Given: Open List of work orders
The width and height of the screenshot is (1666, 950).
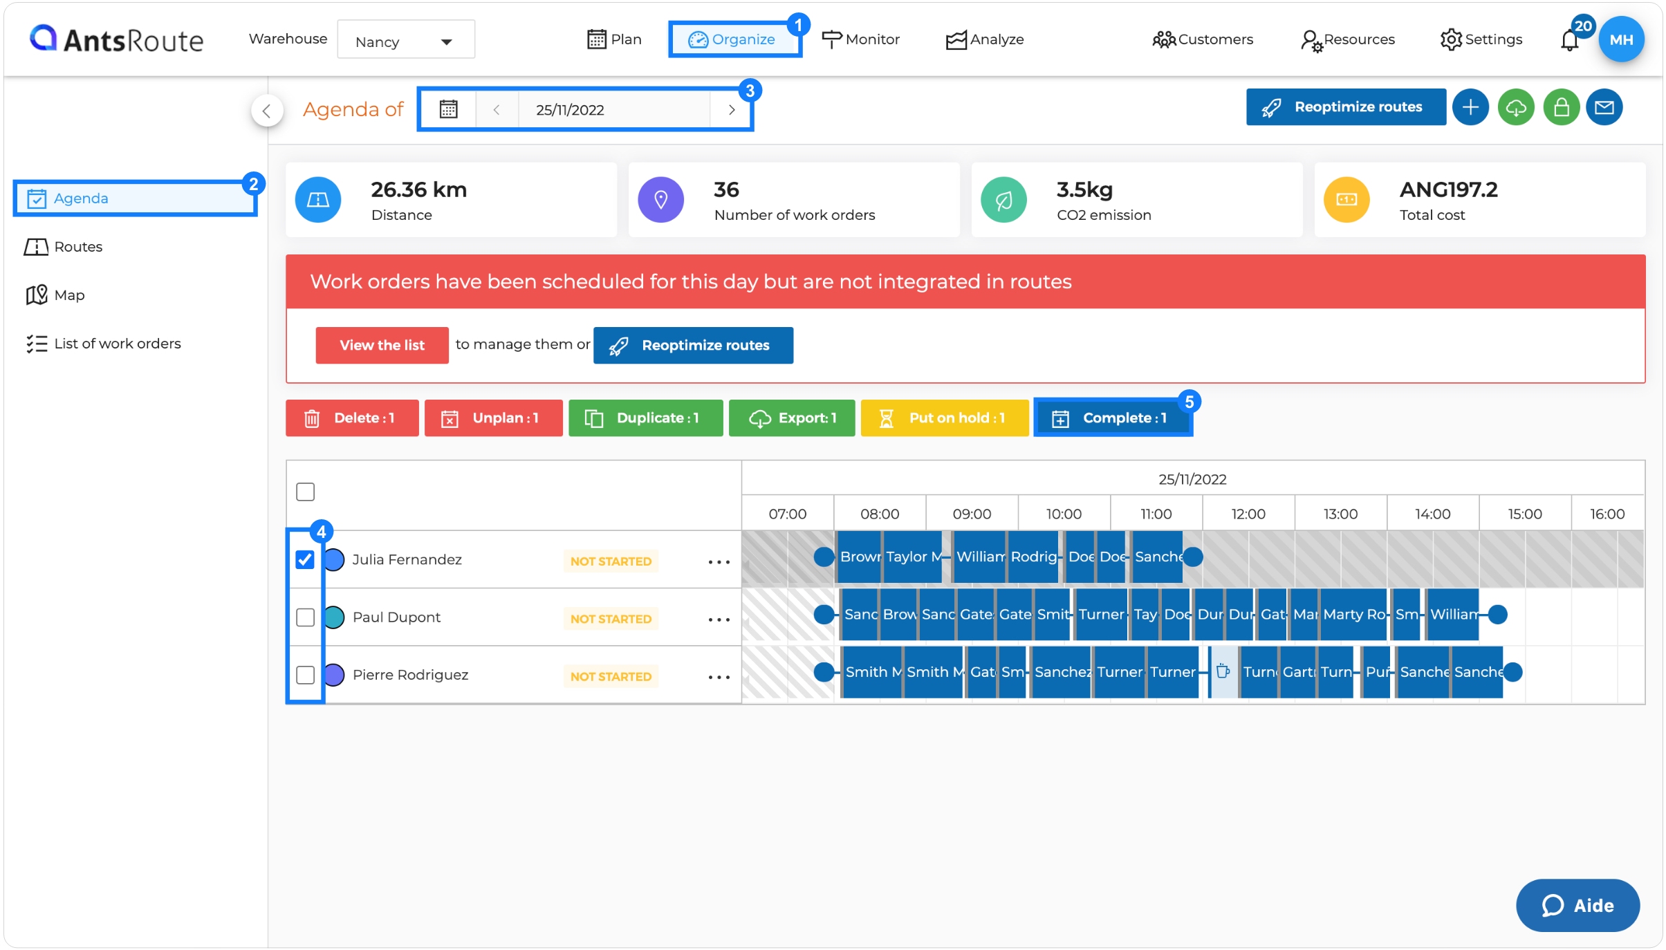Looking at the screenshot, I should coord(104,344).
